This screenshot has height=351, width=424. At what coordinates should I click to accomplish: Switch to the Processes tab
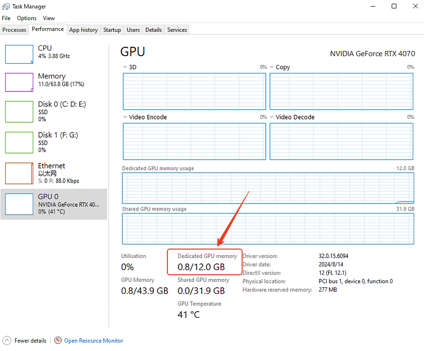click(x=14, y=29)
